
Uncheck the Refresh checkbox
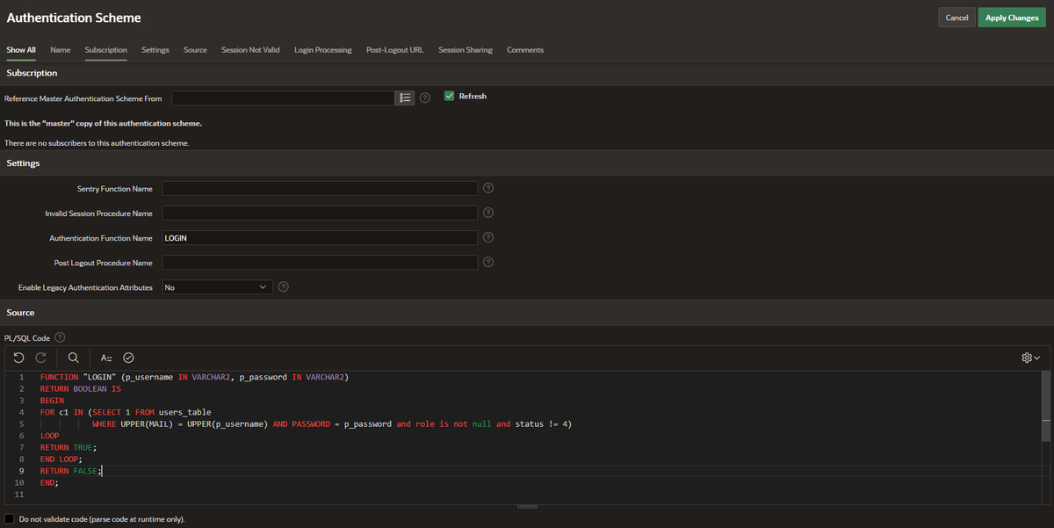[450, 96]
